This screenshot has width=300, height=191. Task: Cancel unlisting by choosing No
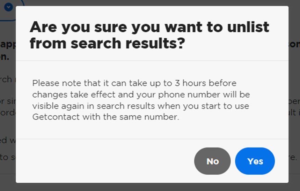[212, 161]
